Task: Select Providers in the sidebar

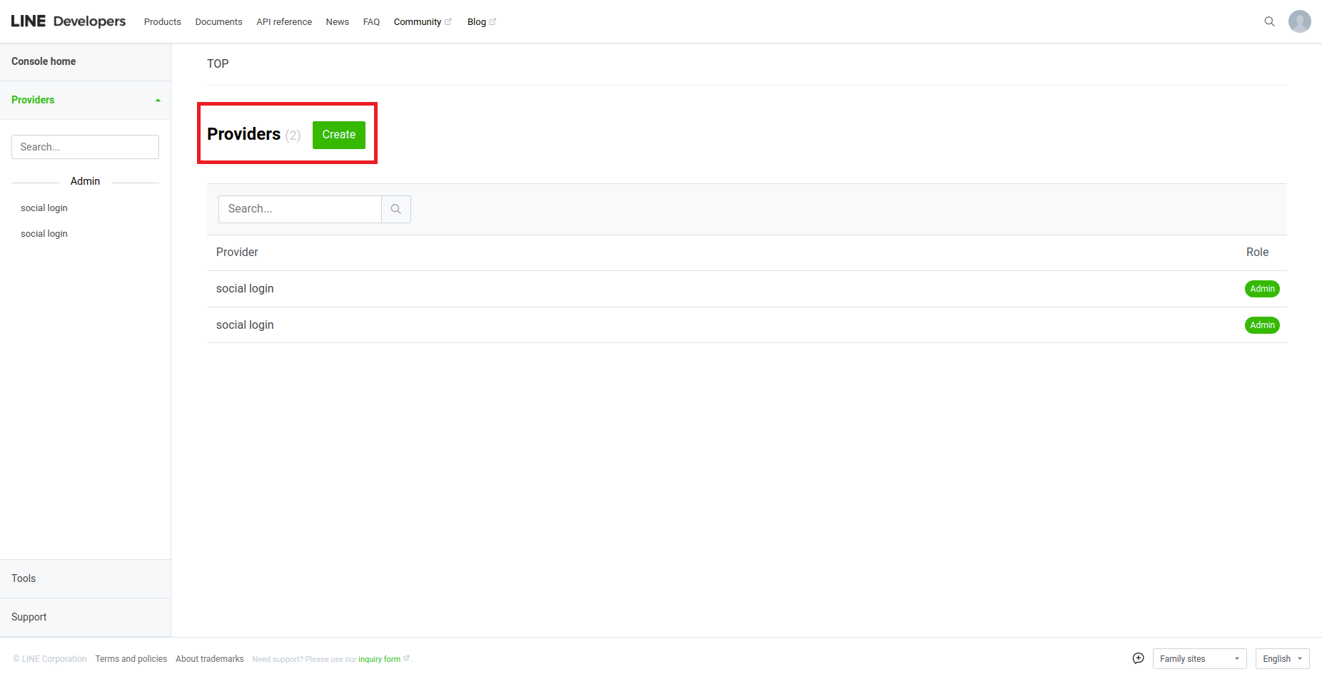Action: 33,100
